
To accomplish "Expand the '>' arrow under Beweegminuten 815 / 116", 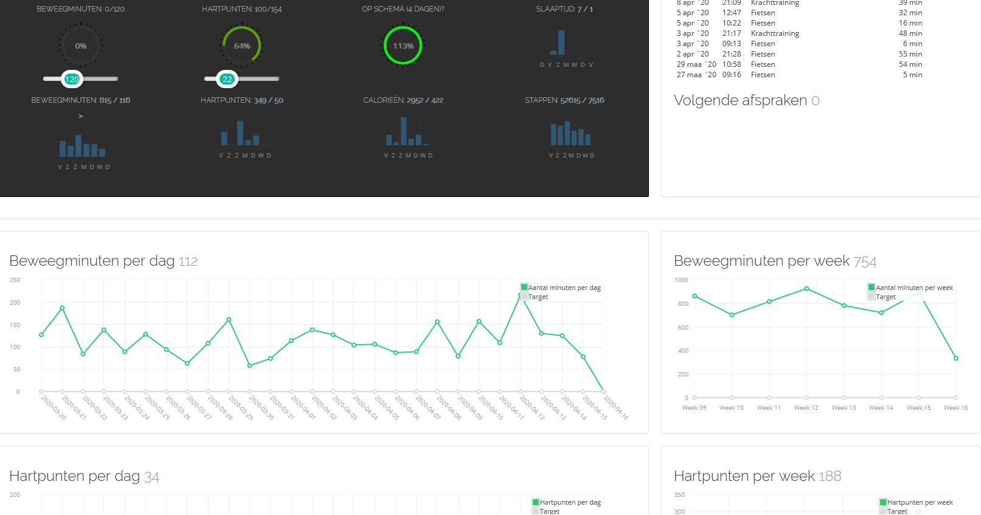I will click(x=80, y=116).
